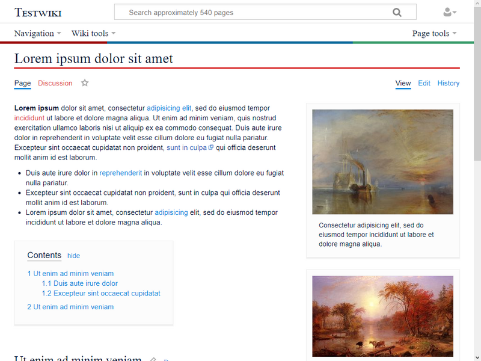Viewport: 481px width, 361px height.
Task: Select the Page tab
Action: click(x=22, y=83)
